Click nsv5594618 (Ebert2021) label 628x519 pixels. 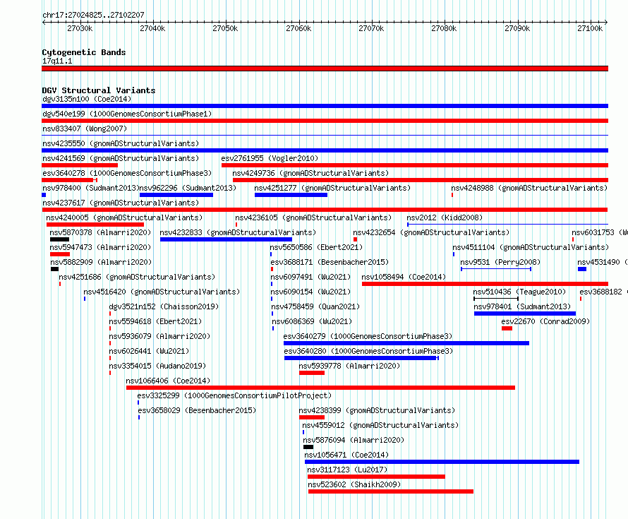[155, 321]
